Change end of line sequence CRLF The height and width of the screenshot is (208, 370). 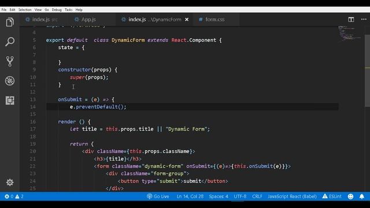(257, 196)
